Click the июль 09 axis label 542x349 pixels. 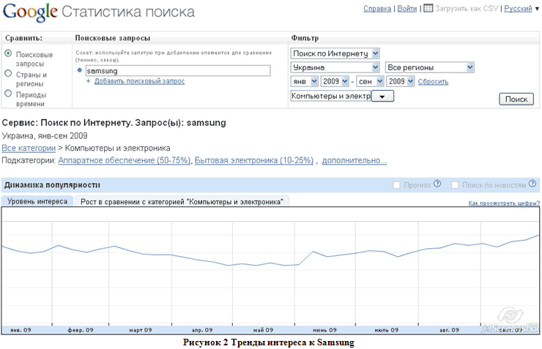click(387, 330)
